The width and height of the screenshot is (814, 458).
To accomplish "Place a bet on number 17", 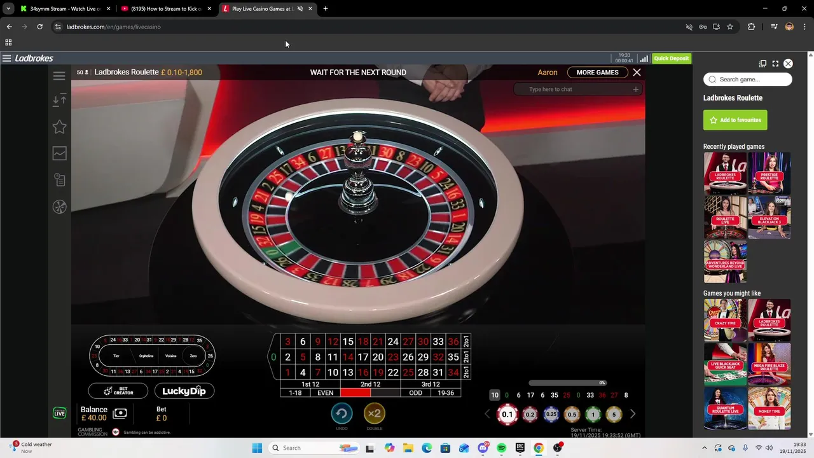I will click(362, 357).
